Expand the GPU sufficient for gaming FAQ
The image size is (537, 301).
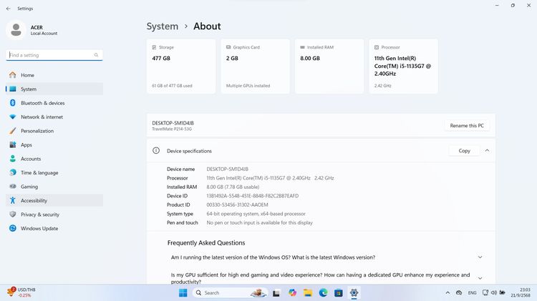click(480, 278)
